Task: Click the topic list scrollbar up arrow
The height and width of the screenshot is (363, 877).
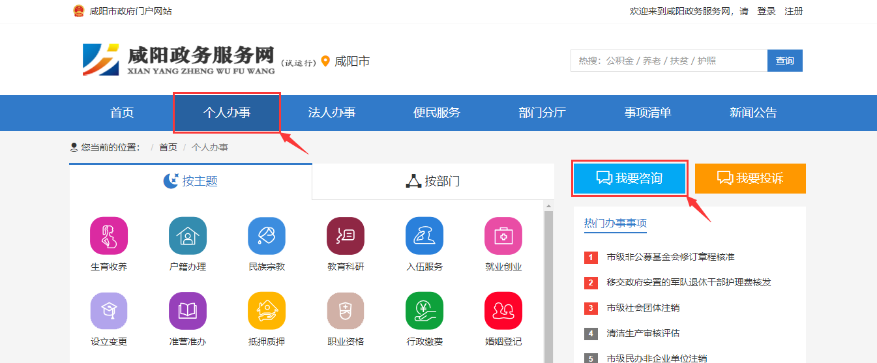Action: [548, 207]
